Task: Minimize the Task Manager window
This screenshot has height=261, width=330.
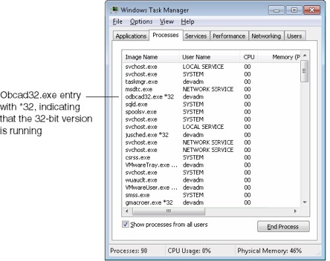Action: pos(277,10)
